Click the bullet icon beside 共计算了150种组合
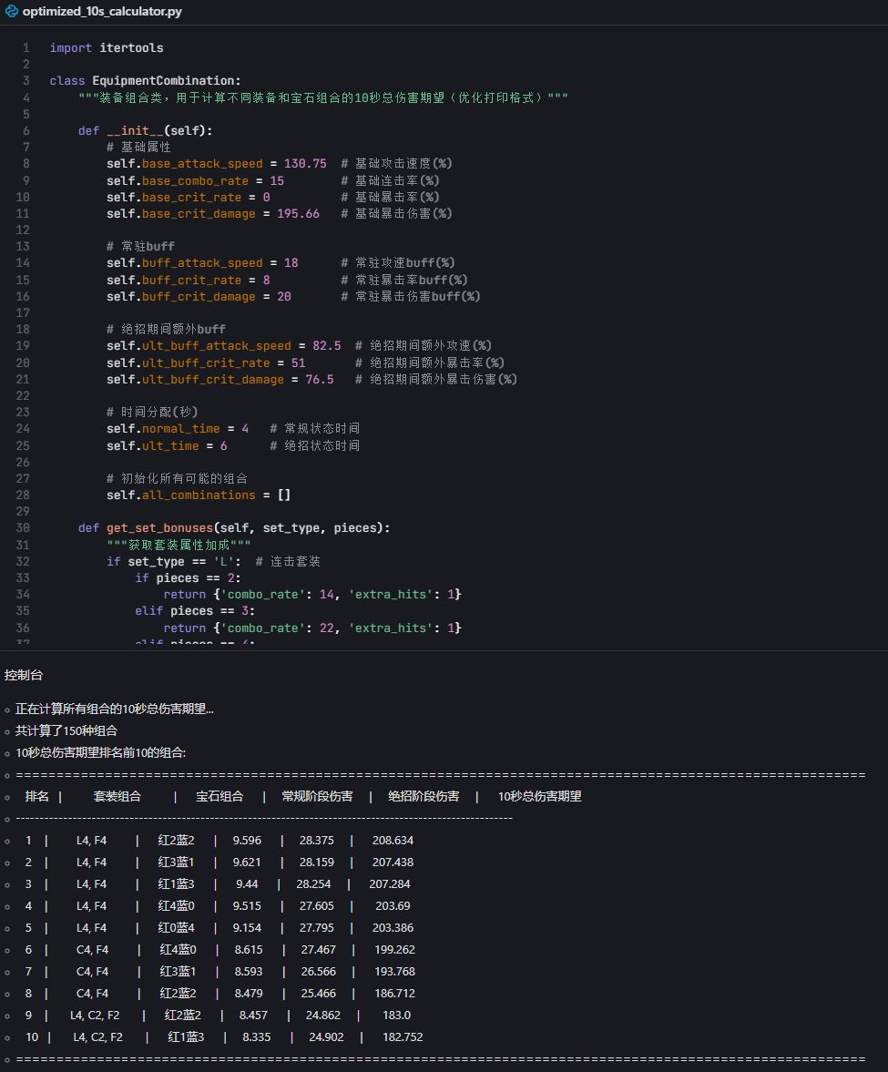Screen dimensions: 888x1072 pyautogui.click(x=7, y=731)
